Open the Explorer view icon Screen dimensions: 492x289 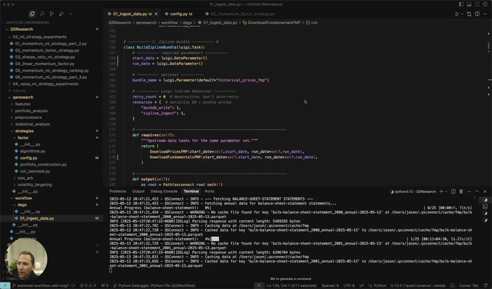[32, 14]
